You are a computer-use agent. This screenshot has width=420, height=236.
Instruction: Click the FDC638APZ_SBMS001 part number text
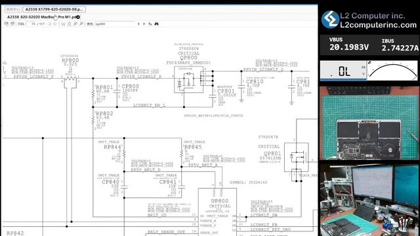tap(188, 63)
